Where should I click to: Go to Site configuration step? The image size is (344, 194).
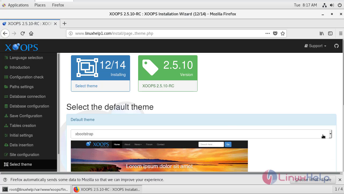(x=24, y=155)
